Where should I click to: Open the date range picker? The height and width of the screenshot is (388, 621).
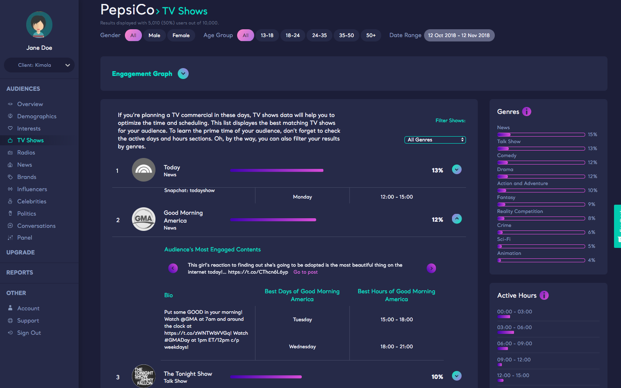pyautogui.click(x=459, y=35)
